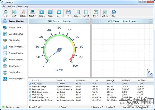The image size is (155, 110).
Task: Open the Monitor menu
Action: pos(11,6)
